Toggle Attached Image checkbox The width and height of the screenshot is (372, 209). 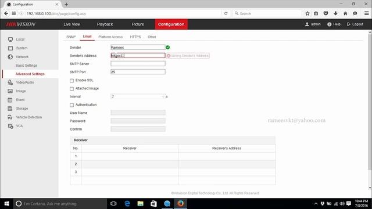[71, 89]
